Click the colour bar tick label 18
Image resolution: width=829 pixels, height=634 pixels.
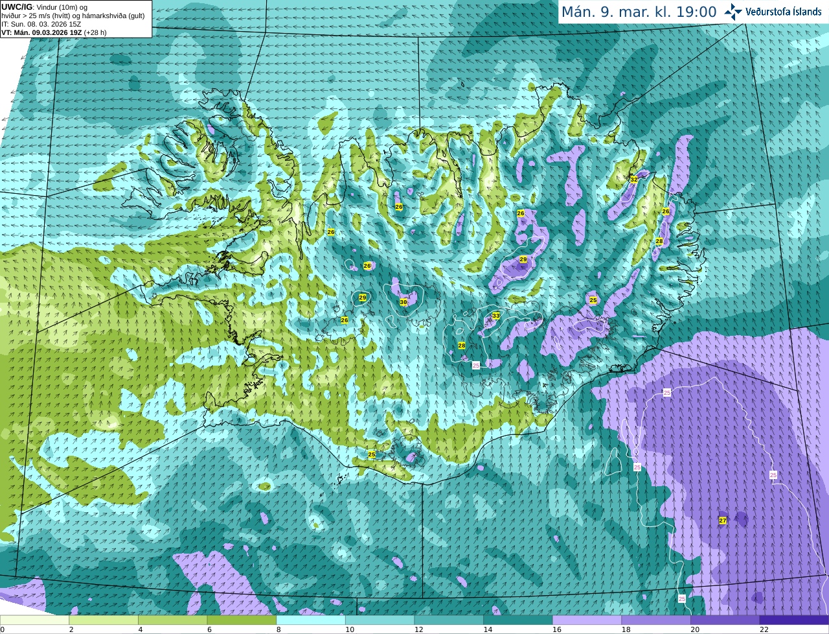[x=626, y=629]
